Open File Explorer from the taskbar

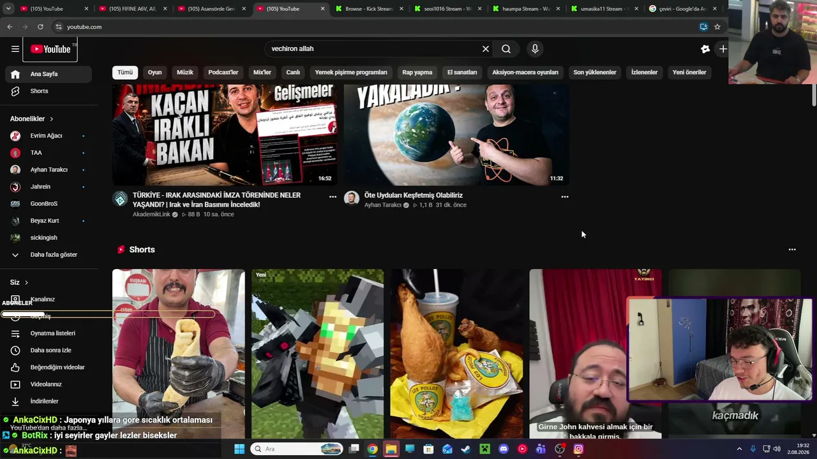coord(391,449)
